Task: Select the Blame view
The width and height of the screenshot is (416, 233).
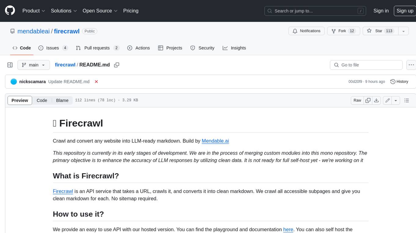Action: pyautogui.click(x=62, y=100)
